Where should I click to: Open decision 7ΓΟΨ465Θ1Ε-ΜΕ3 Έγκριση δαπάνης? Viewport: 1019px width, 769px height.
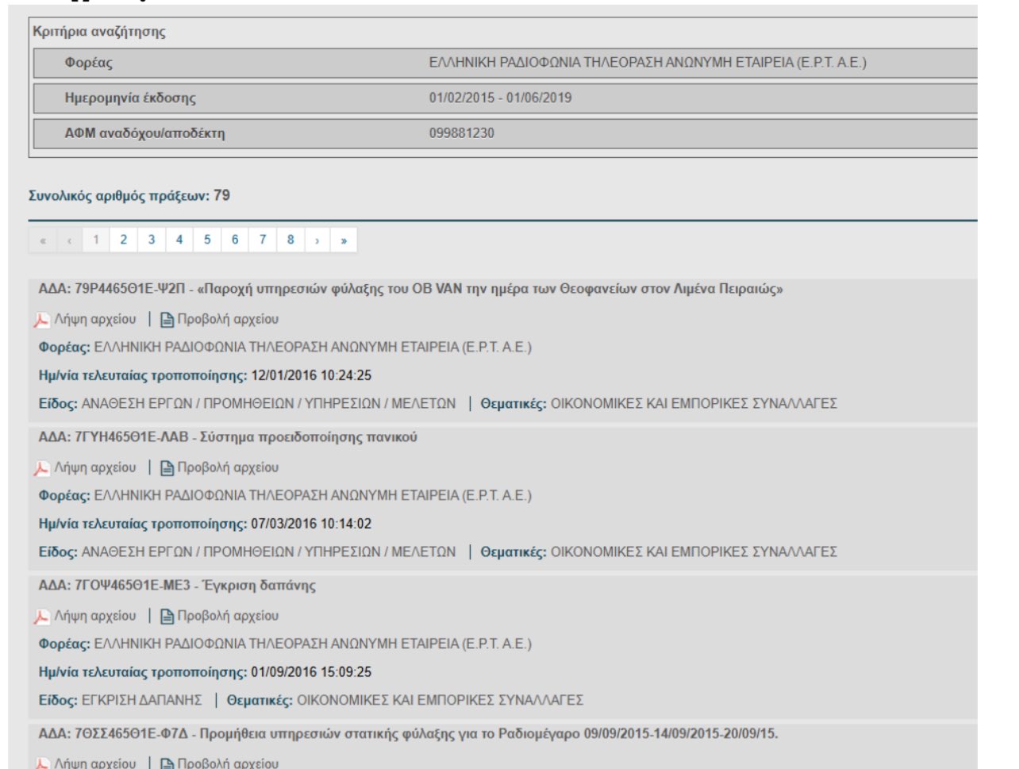(177, 586)
